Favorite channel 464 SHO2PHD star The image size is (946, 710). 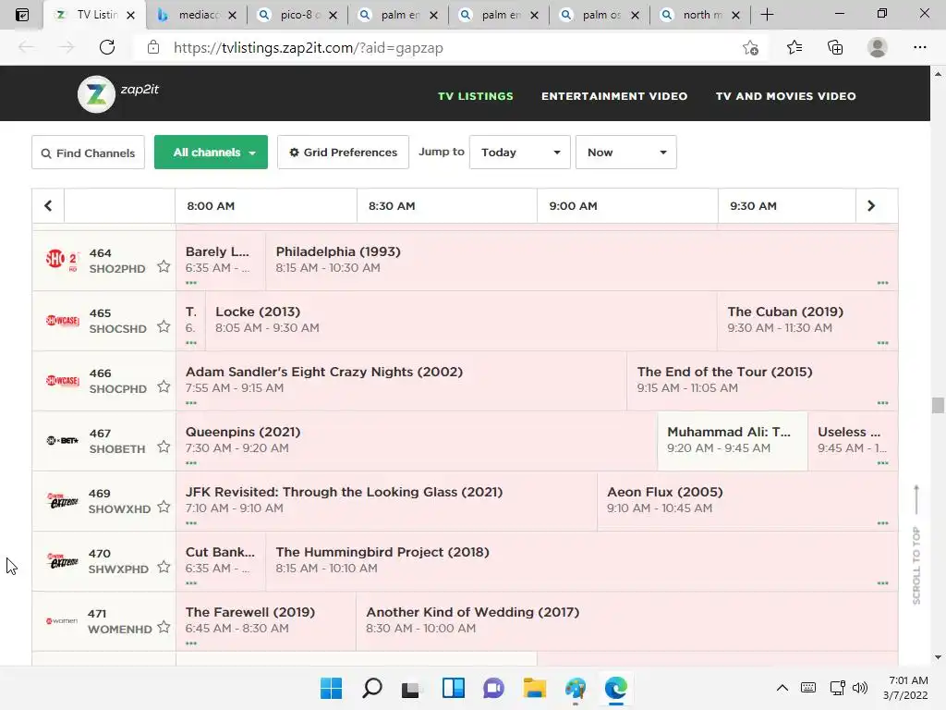coord(164,266)
